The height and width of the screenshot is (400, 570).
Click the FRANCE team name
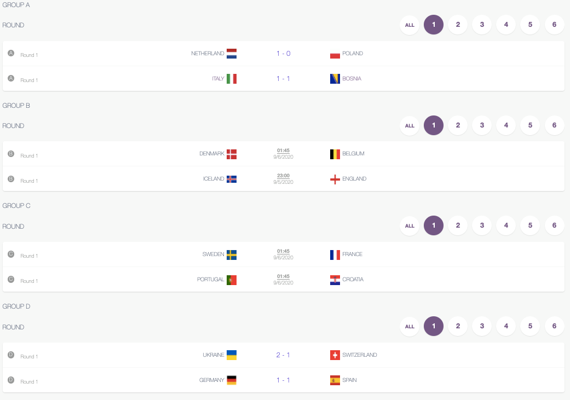pos(352,254)
